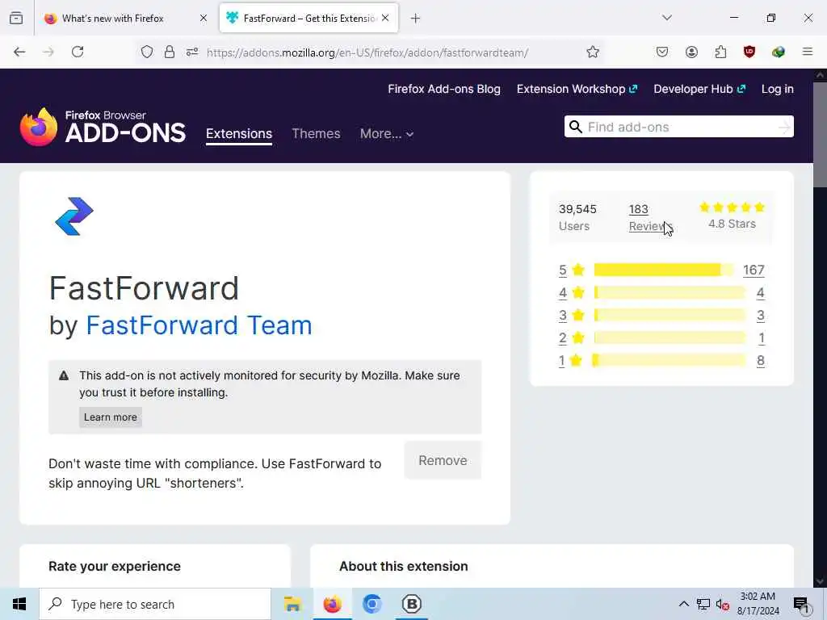Save page to Pocket icon
The image size is (827, 620).
pos(662,52)
